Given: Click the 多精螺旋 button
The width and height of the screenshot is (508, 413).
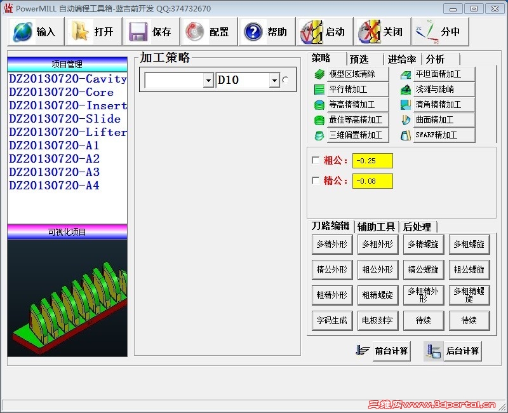Looking at the screenshot, I should tap(423, 245).
